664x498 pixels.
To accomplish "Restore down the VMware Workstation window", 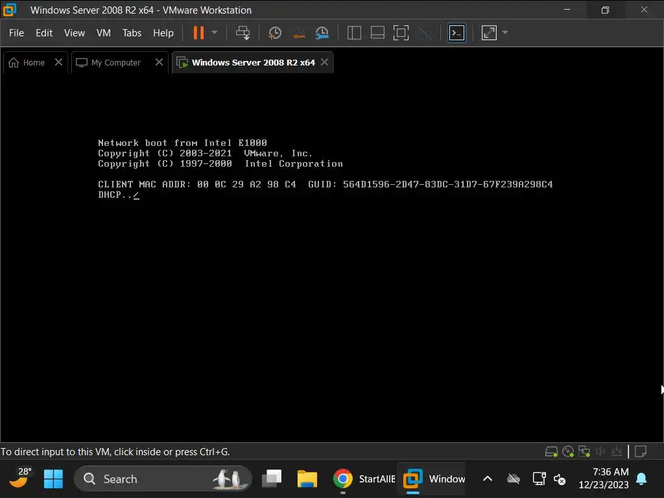I will (605, 10).
